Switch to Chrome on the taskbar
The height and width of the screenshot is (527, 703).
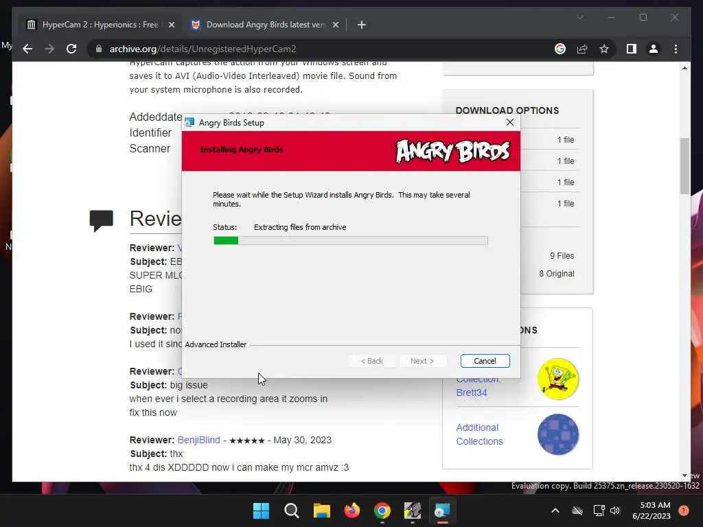pyautogui.click(x=382, y=511)
